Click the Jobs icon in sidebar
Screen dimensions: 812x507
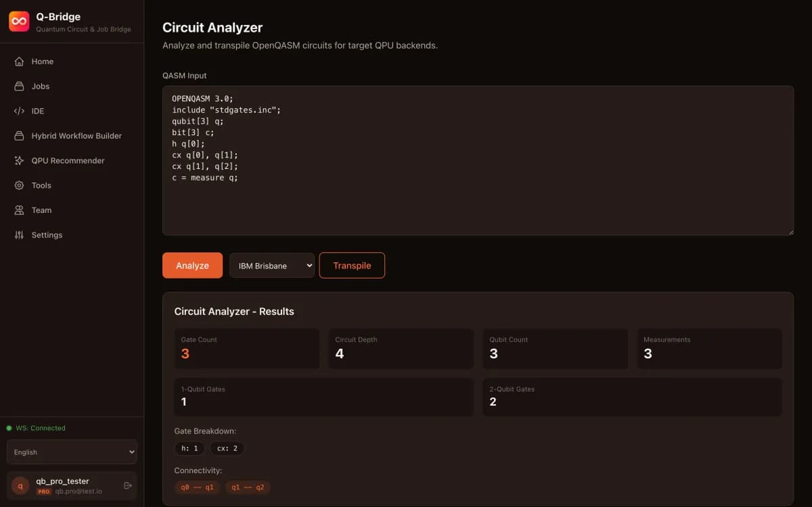(19, 87)
